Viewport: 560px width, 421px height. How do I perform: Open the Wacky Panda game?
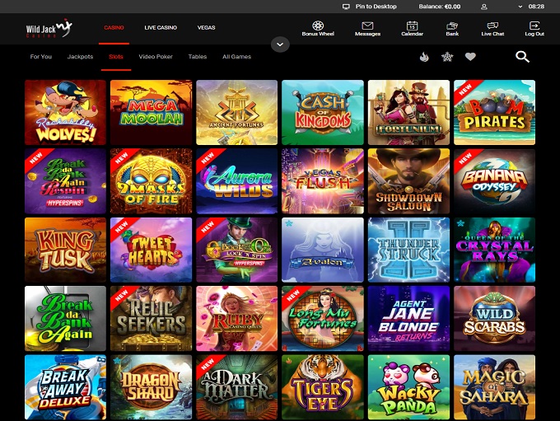(408, 387)
